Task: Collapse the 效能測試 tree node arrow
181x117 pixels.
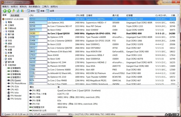Action: coord(4,65)
